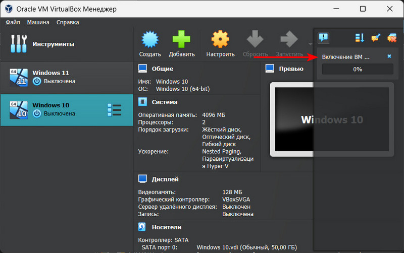Click the Windows 10 (64-bit) OS value
This screenshot has width=404, height=253.
[183, 89]
